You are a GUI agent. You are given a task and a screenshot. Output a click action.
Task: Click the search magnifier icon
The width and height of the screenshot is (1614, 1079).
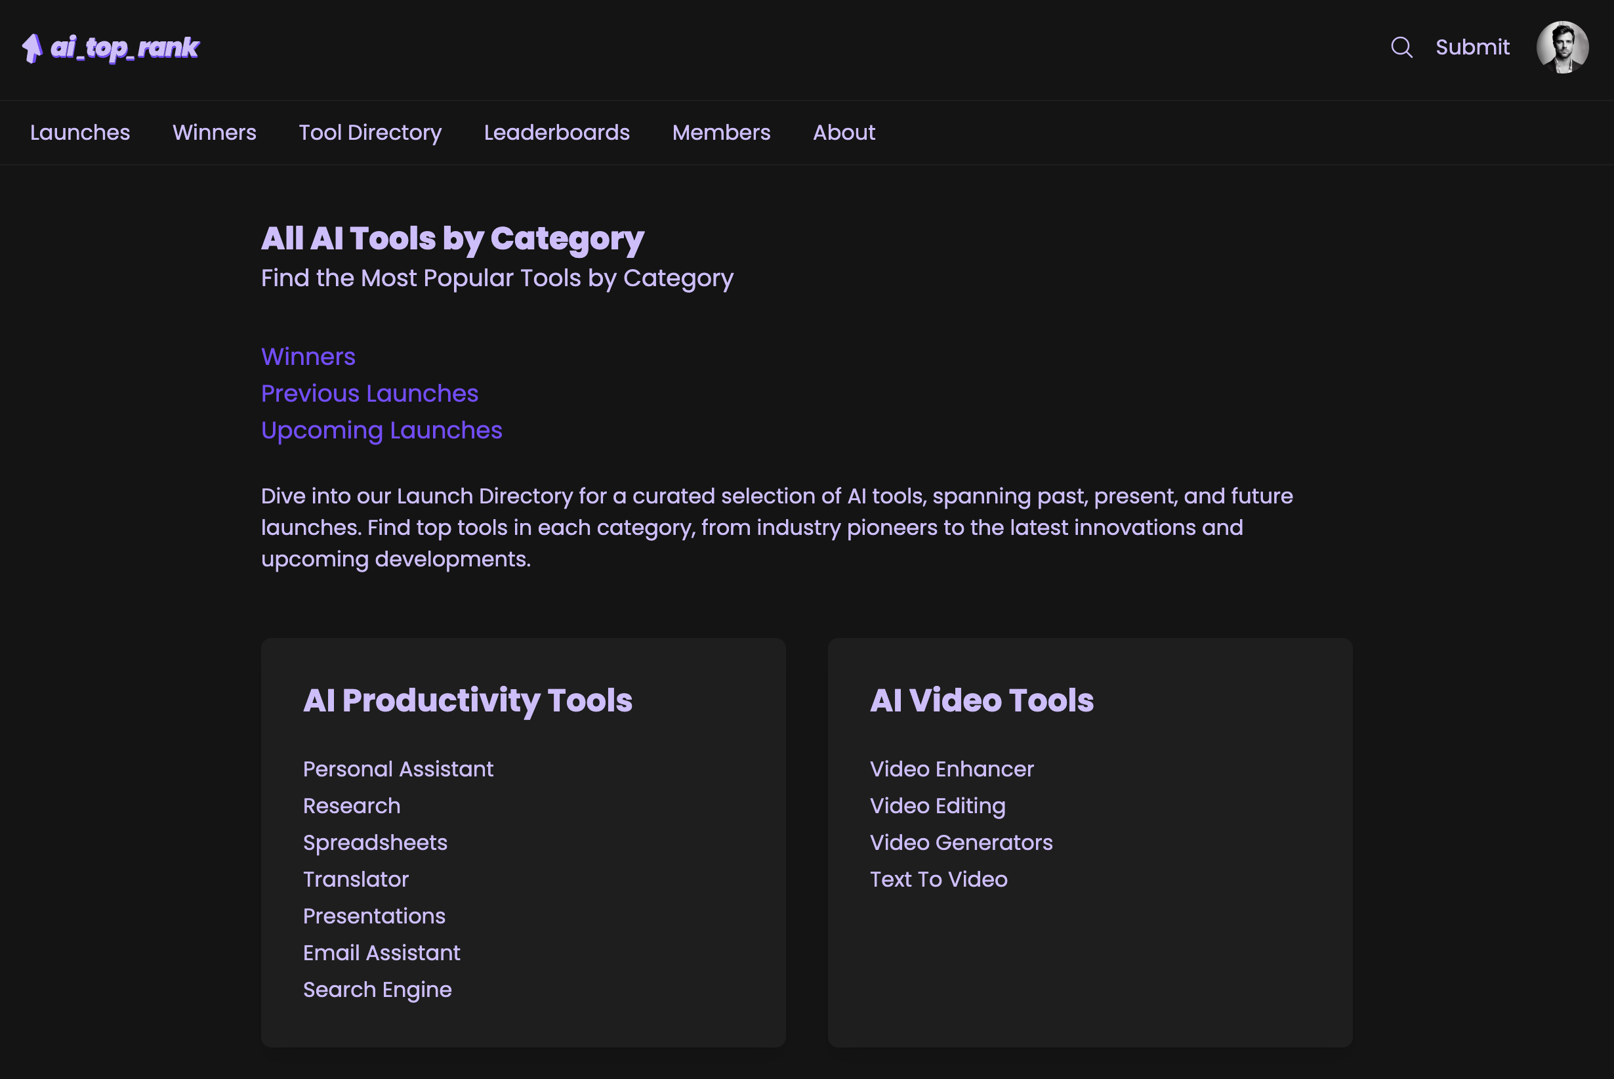point(1401,47)
